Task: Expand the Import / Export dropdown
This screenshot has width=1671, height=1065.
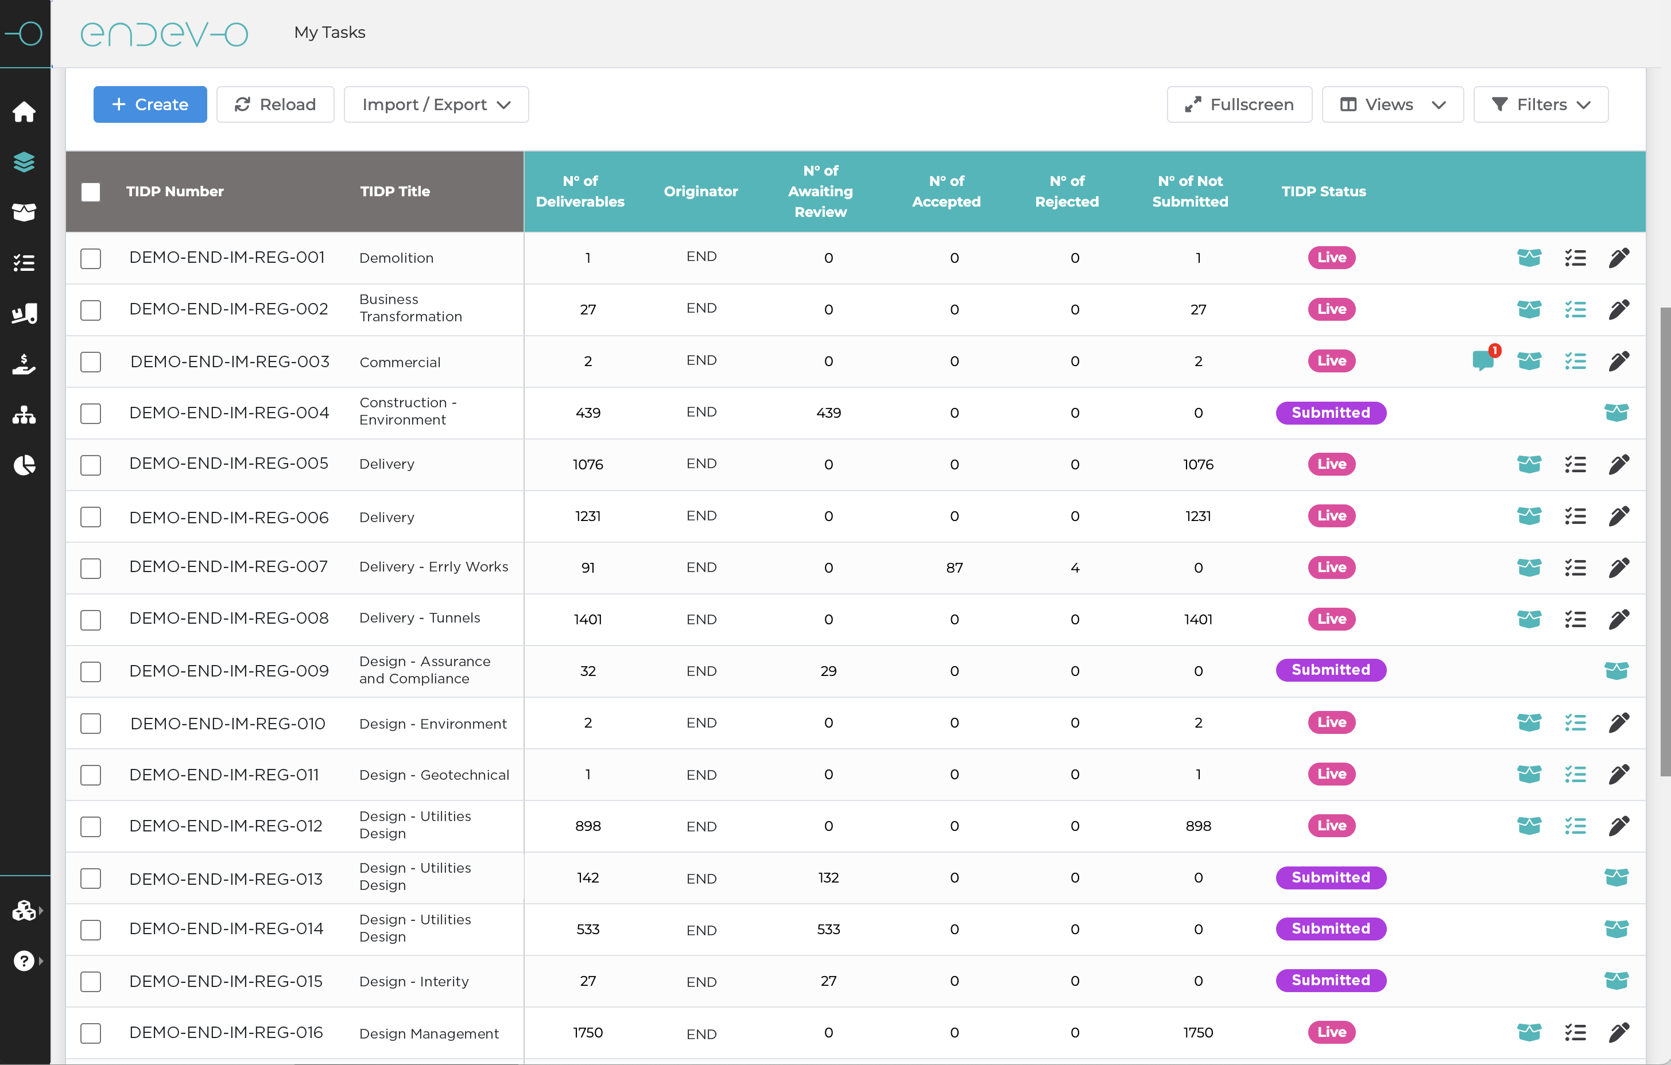Action: (x=436, y=105)
